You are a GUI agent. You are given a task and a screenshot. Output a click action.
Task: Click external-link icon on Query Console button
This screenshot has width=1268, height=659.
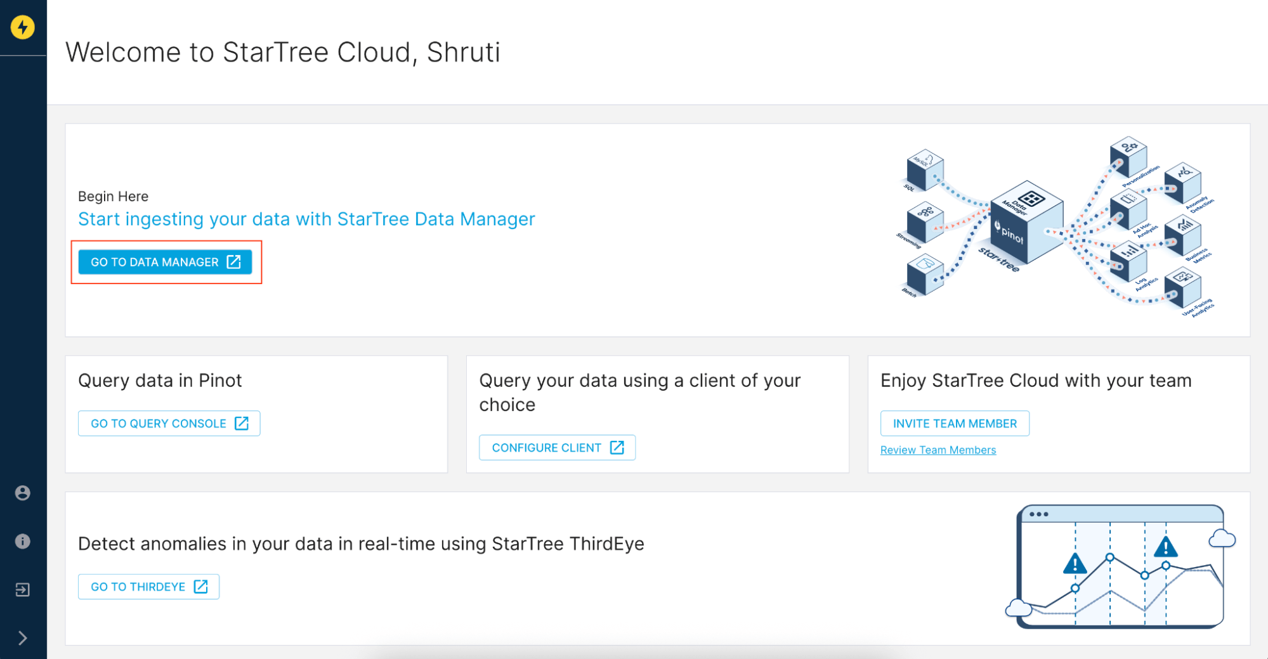pos(242,423)
